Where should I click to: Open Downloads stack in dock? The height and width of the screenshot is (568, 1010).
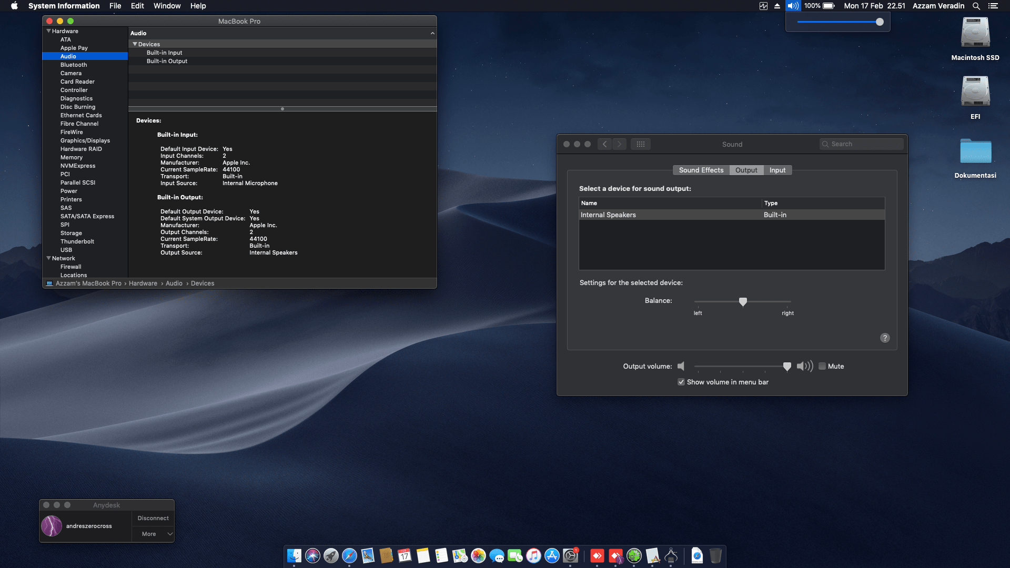click(x=697, y=555)
